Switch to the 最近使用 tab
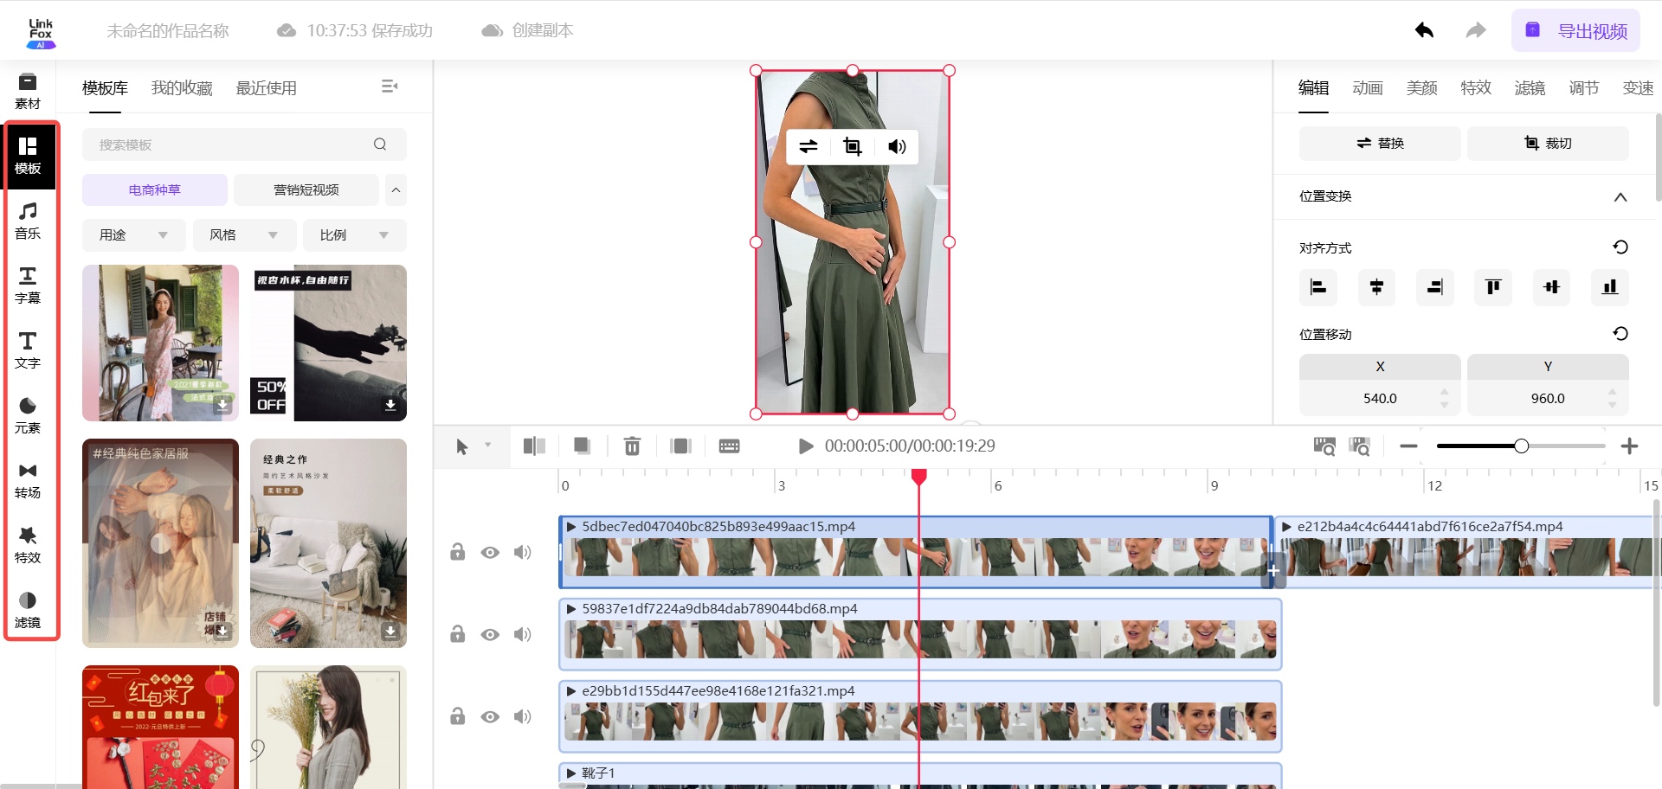Viewport: 1662px width, 789px height. pos(267,88)
